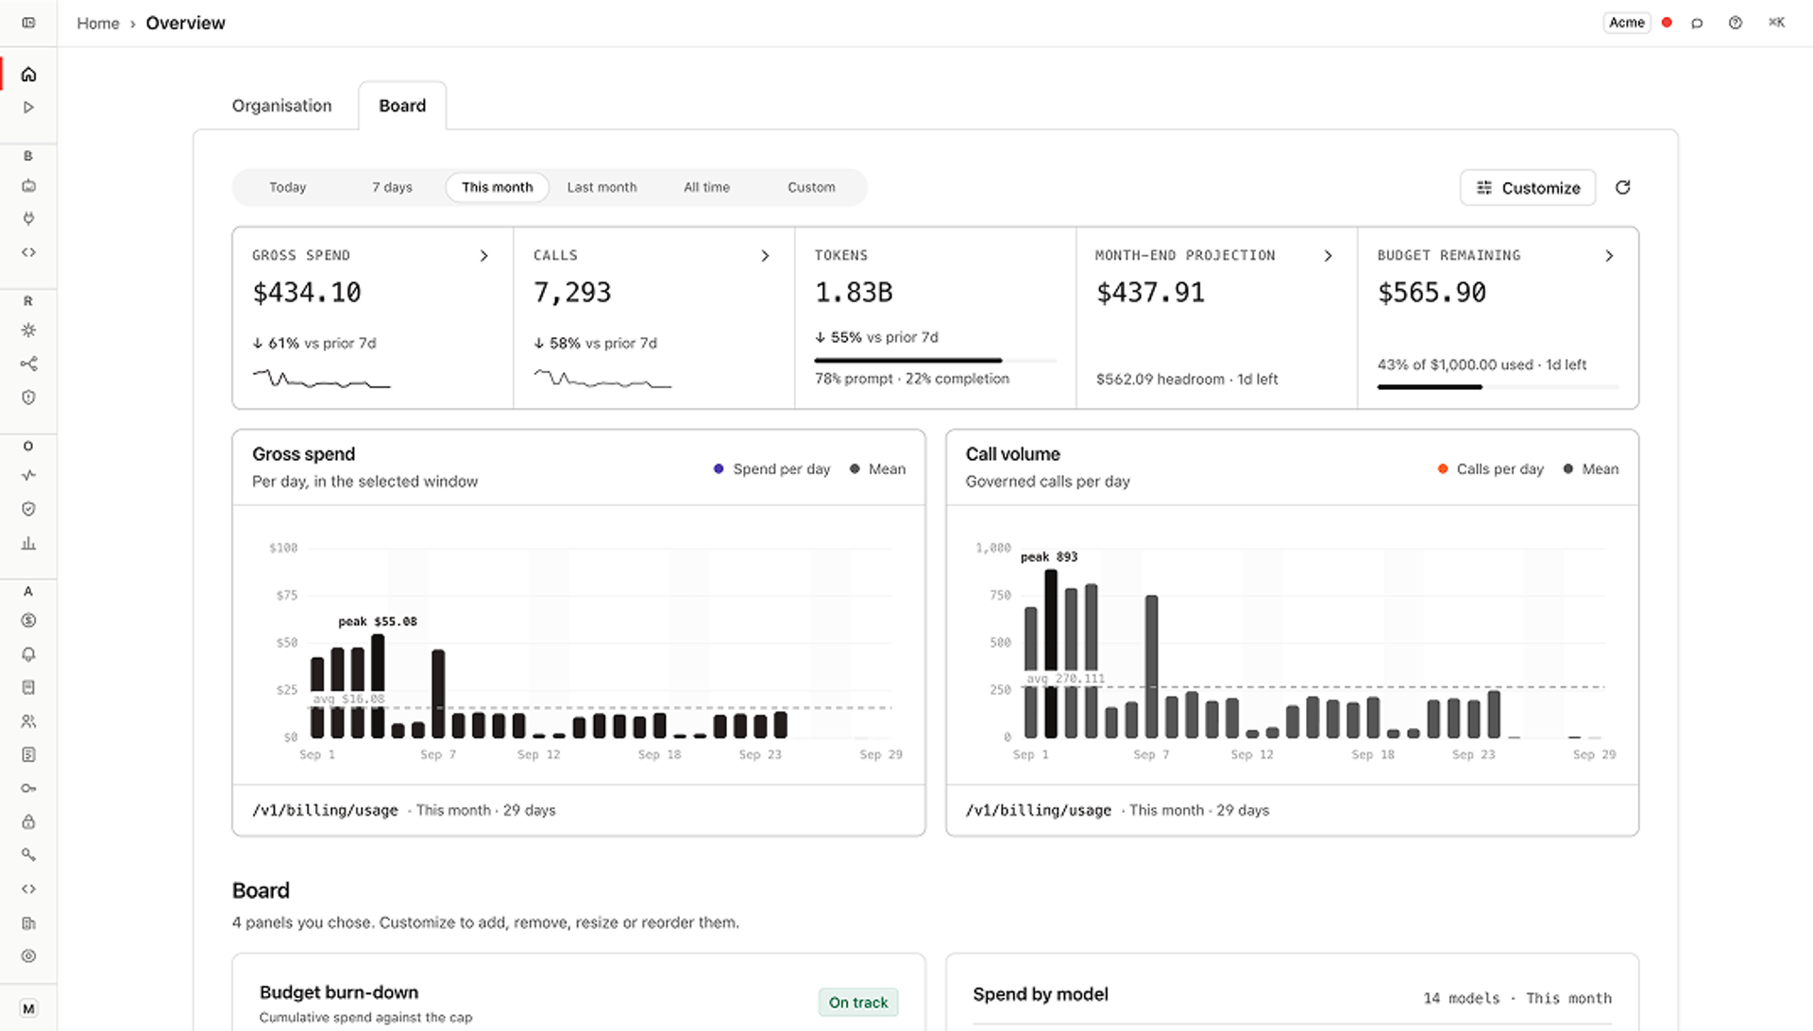
Task: Click the Customize button
Action: [1528, 188]
